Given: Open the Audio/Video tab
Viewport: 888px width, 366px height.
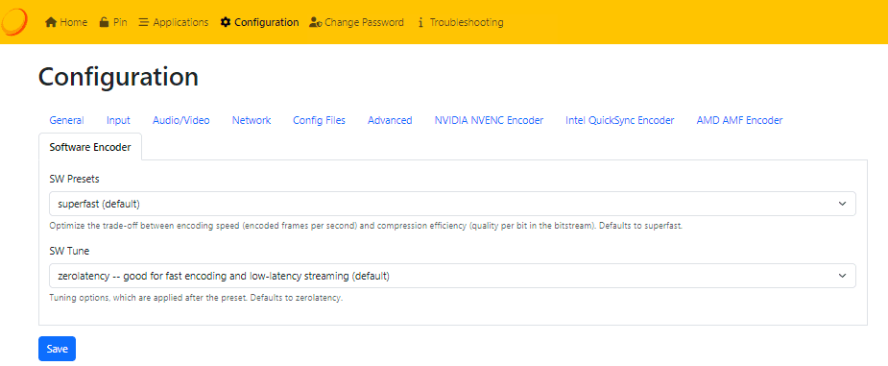Looking at the screenshot, I should pyautogui.click(x=181, y=120).
